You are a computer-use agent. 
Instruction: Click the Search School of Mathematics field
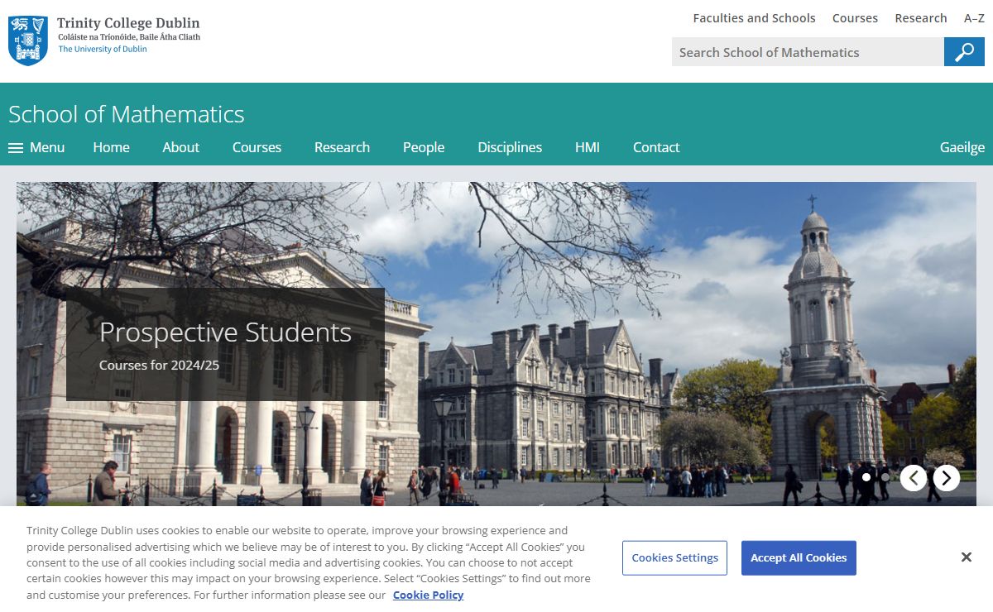point(808,52)
